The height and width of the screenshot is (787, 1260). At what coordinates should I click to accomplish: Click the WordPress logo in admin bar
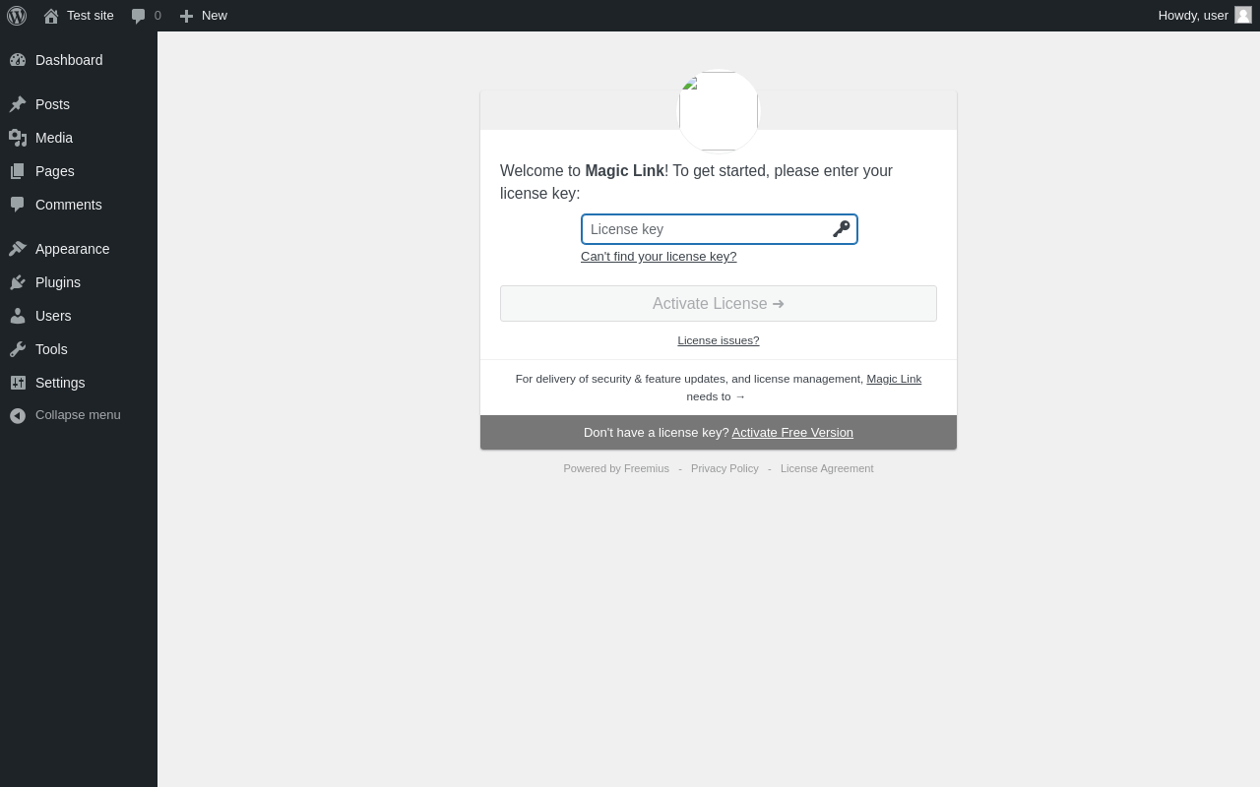pos(17,16)
